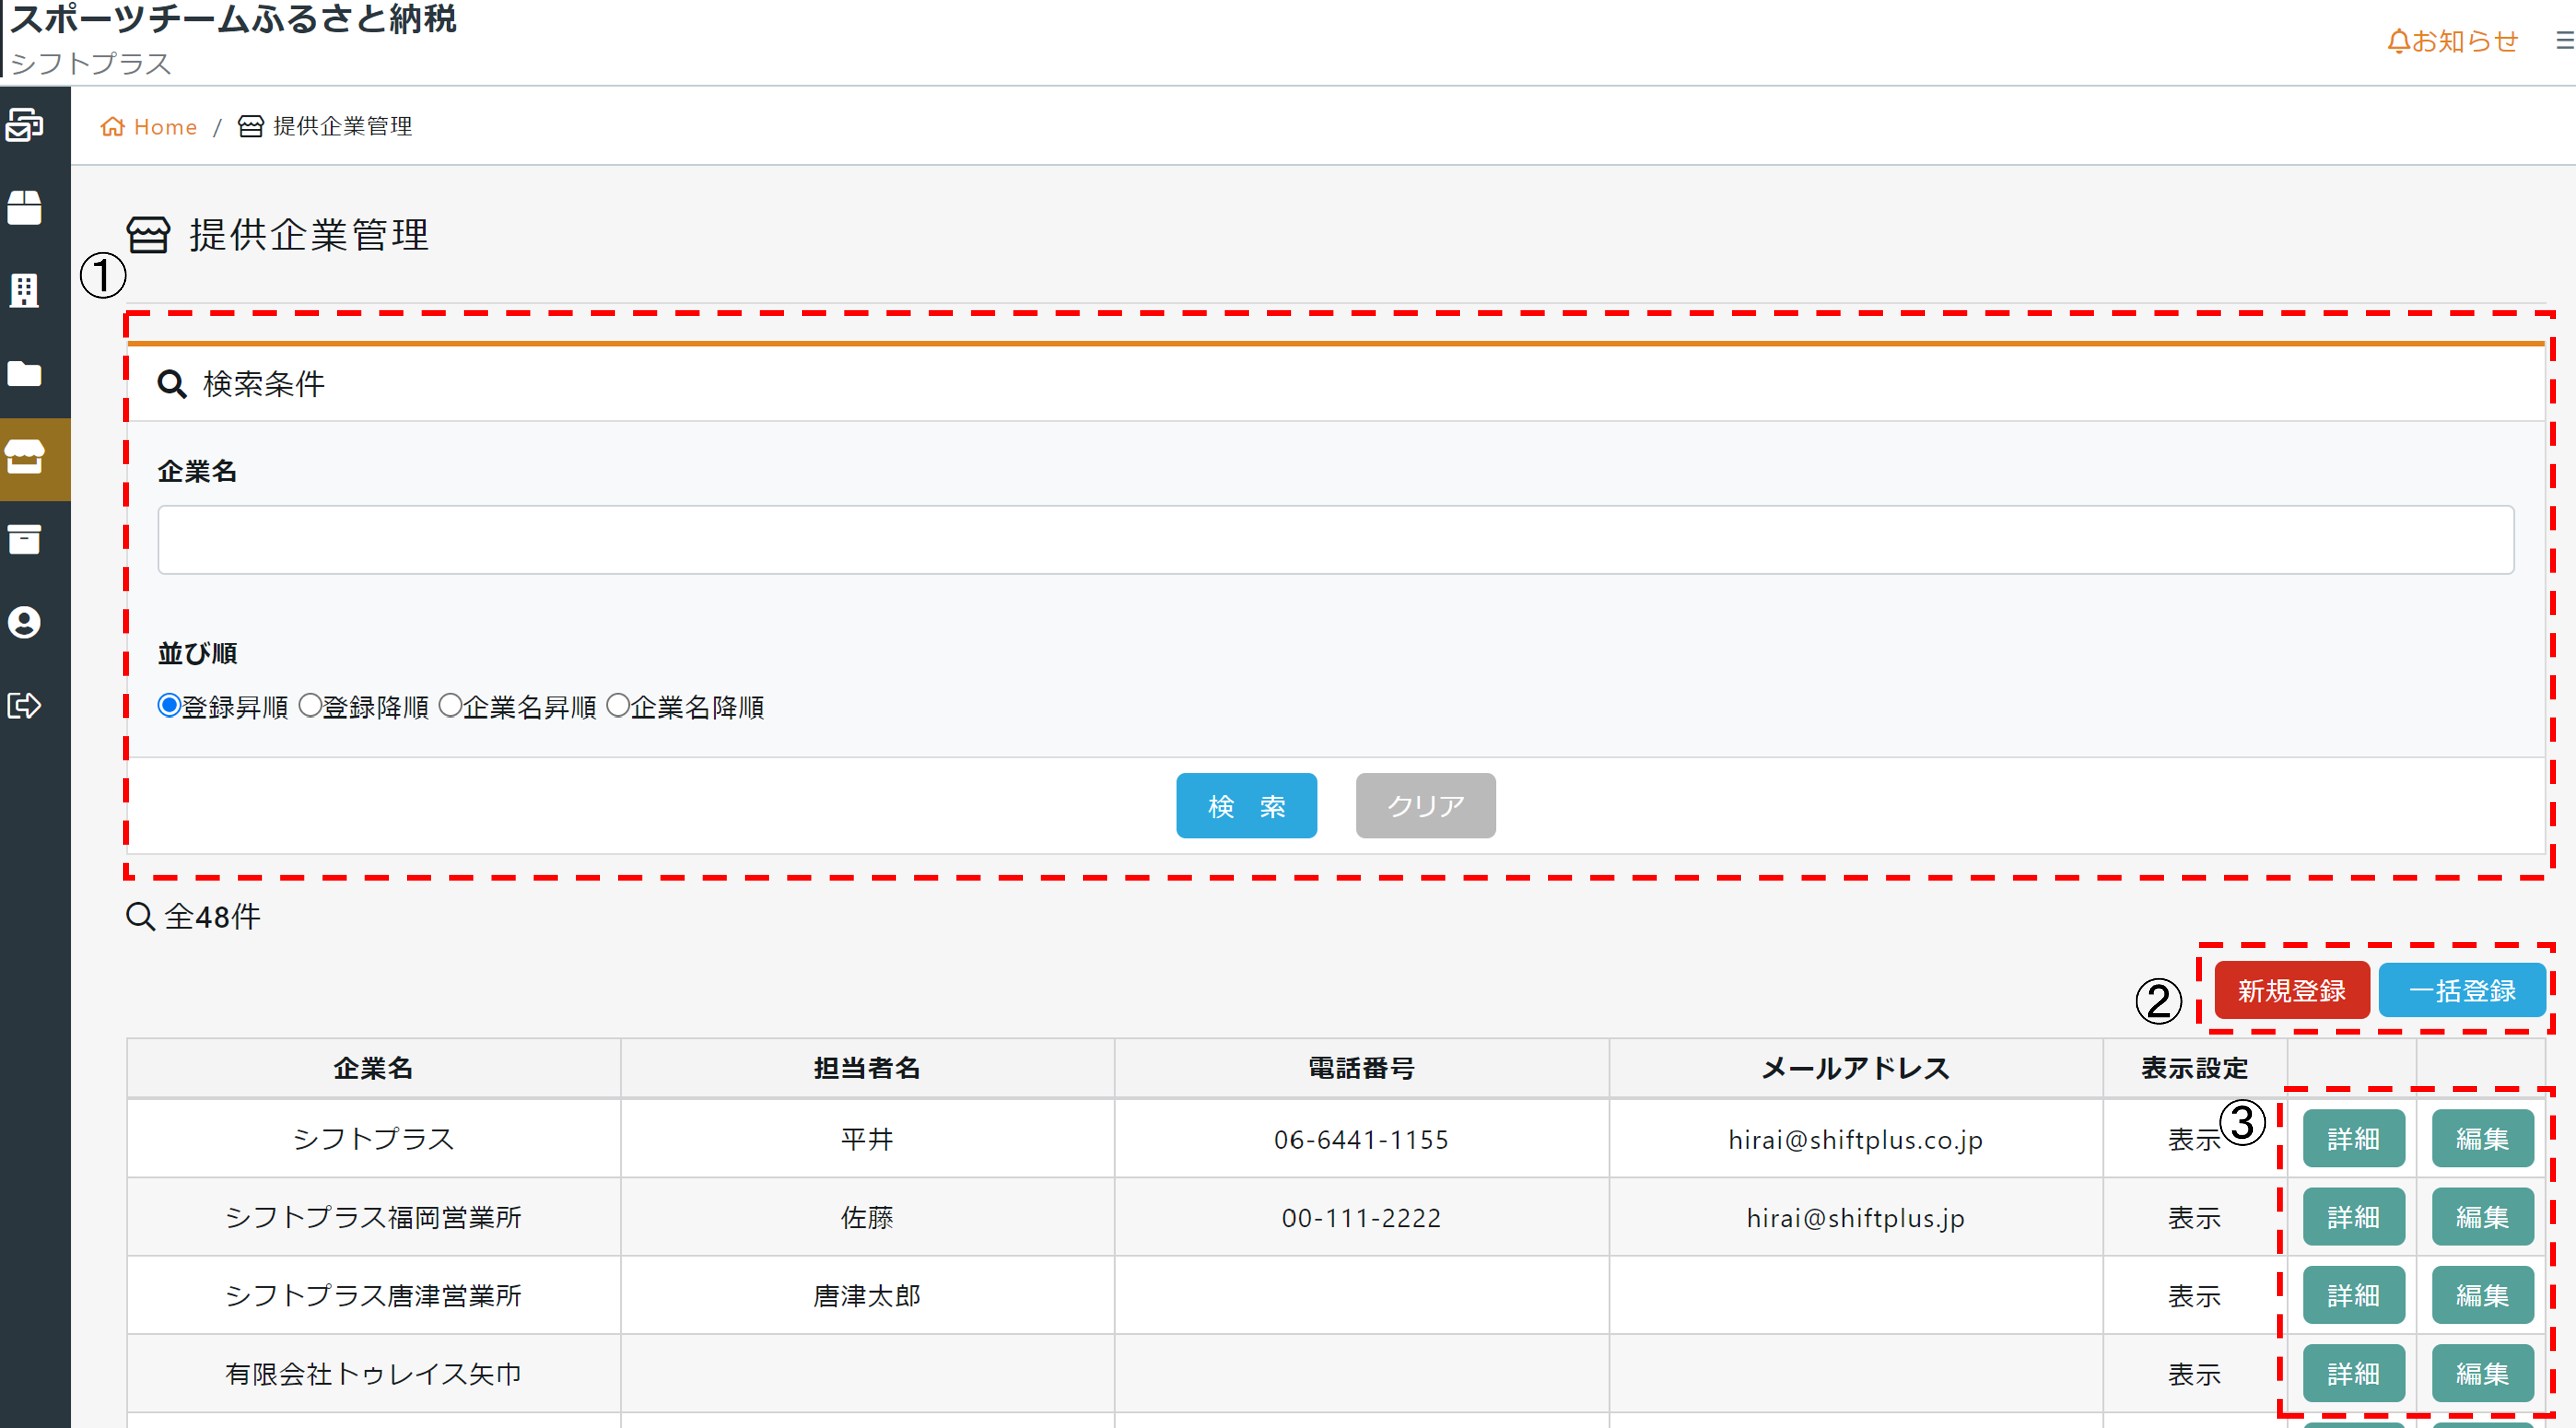
Task: Select the store sidebar icon
Action: [x=24, y=457]
